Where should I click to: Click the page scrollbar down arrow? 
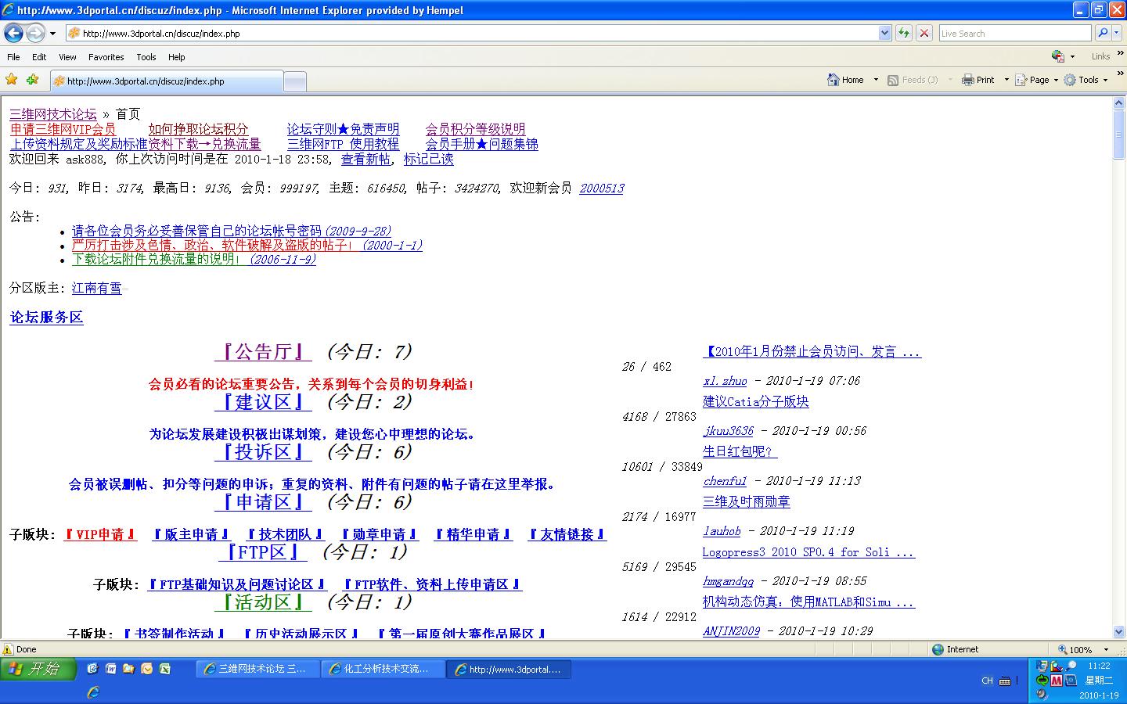1119,632
